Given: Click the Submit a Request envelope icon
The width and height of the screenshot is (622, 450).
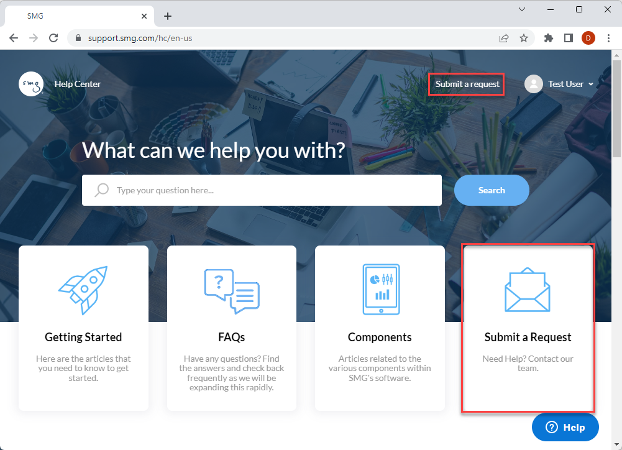Looking at the screenshot, I should [x=527, y=290].
